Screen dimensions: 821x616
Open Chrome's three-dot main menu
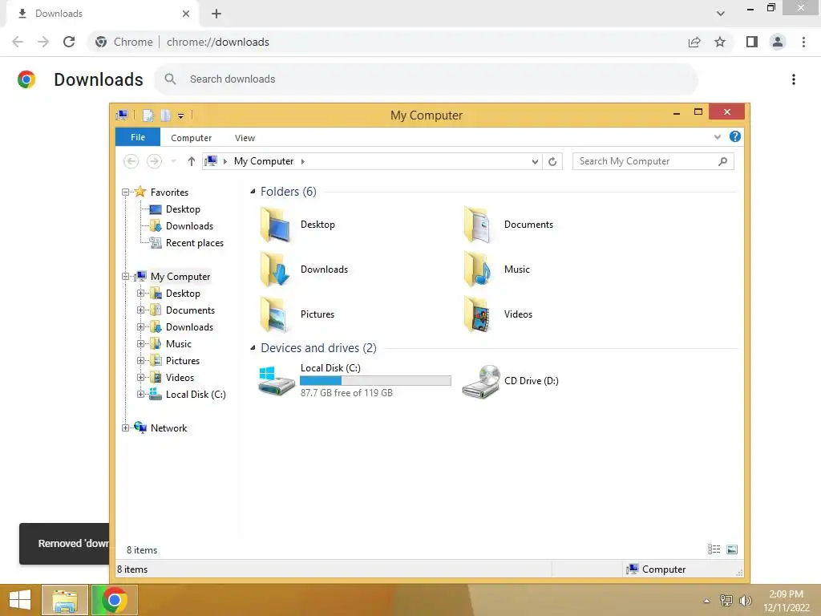pos(803,42)
